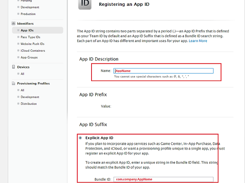Click the App ID Suffix heading

point(93,125)
